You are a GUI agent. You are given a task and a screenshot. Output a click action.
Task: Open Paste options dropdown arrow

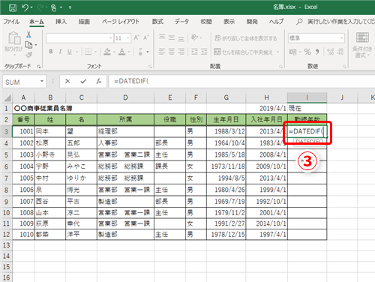click(14, 55)
